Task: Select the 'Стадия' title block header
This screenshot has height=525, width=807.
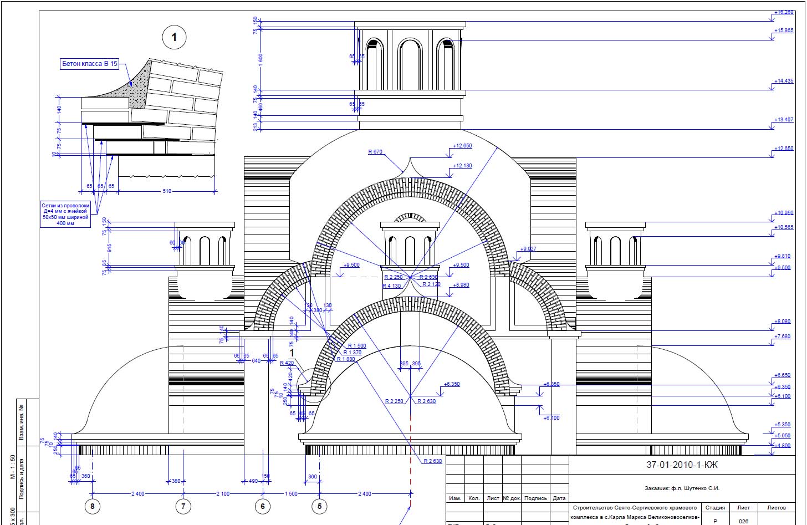Action: tap(715, 507)
